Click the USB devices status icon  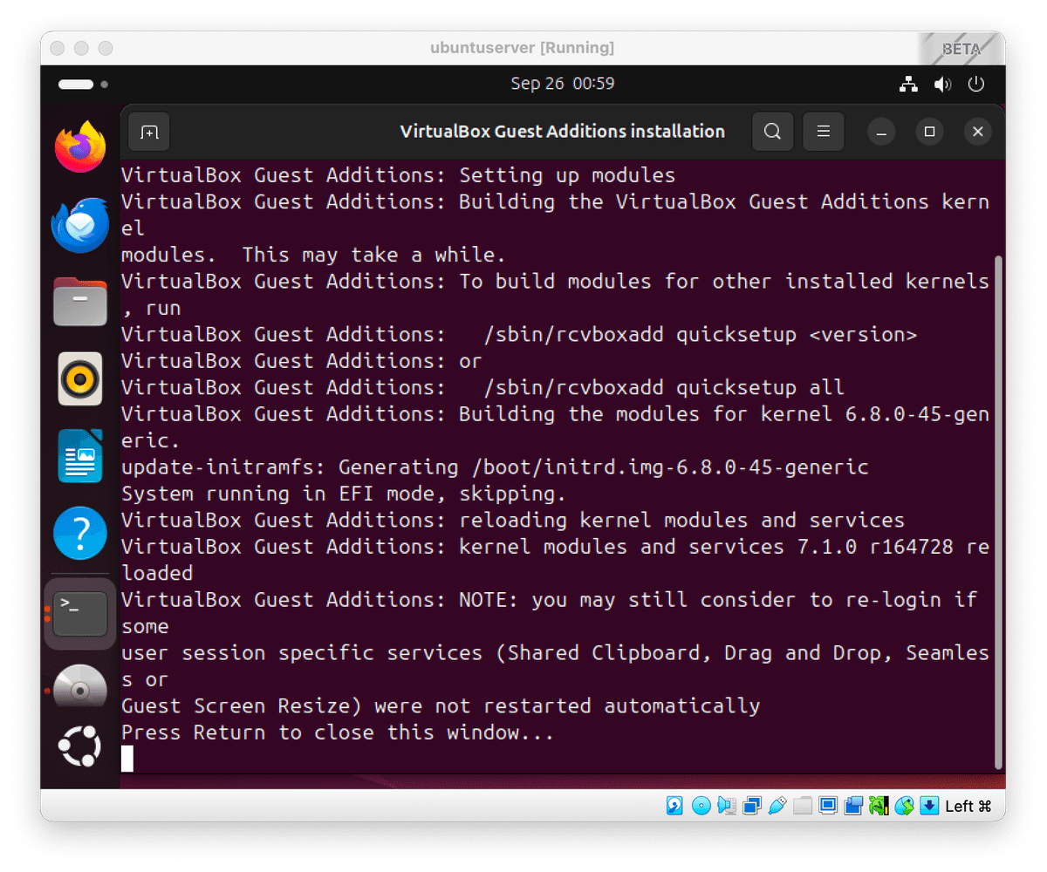777,806
